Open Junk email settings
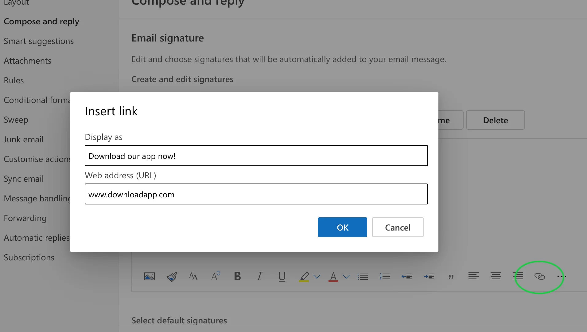The width and height of the screenshot is (587, 332). [x=24, y=140]
